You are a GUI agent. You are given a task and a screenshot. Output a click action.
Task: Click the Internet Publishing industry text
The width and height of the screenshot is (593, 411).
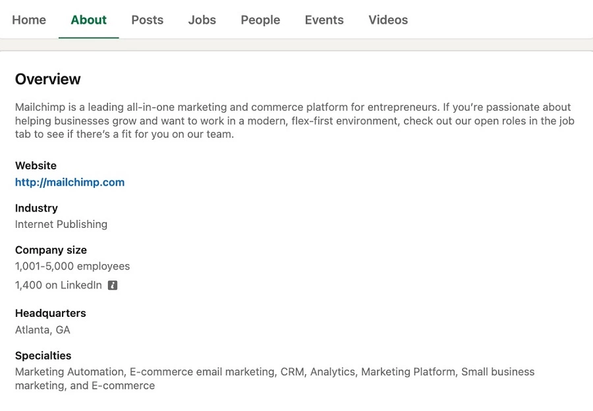click(x=61, y=224)
